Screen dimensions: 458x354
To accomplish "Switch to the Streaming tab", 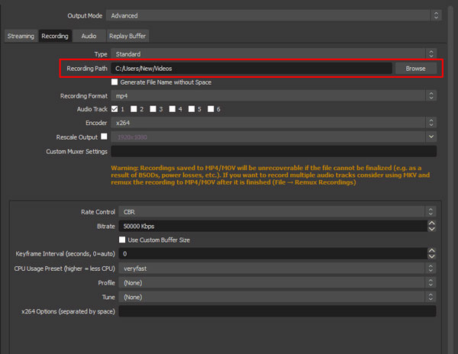I will tap(21, 36).
